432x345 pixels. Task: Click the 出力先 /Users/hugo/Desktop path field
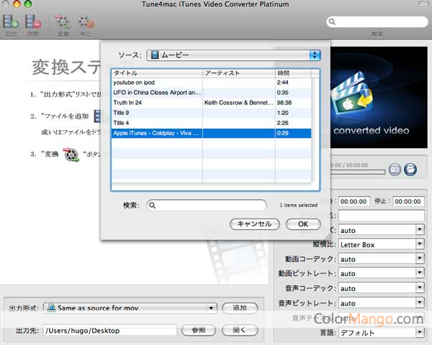[x=110, y=331]
